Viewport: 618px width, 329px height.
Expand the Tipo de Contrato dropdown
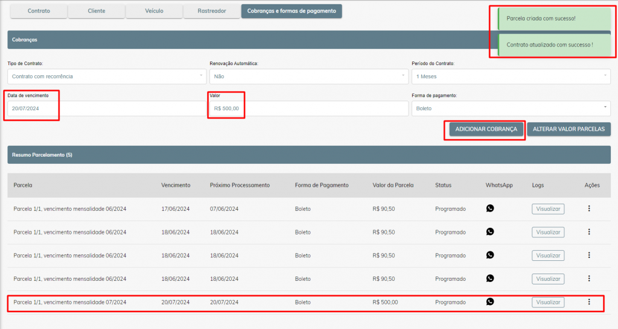pos(107,77)
